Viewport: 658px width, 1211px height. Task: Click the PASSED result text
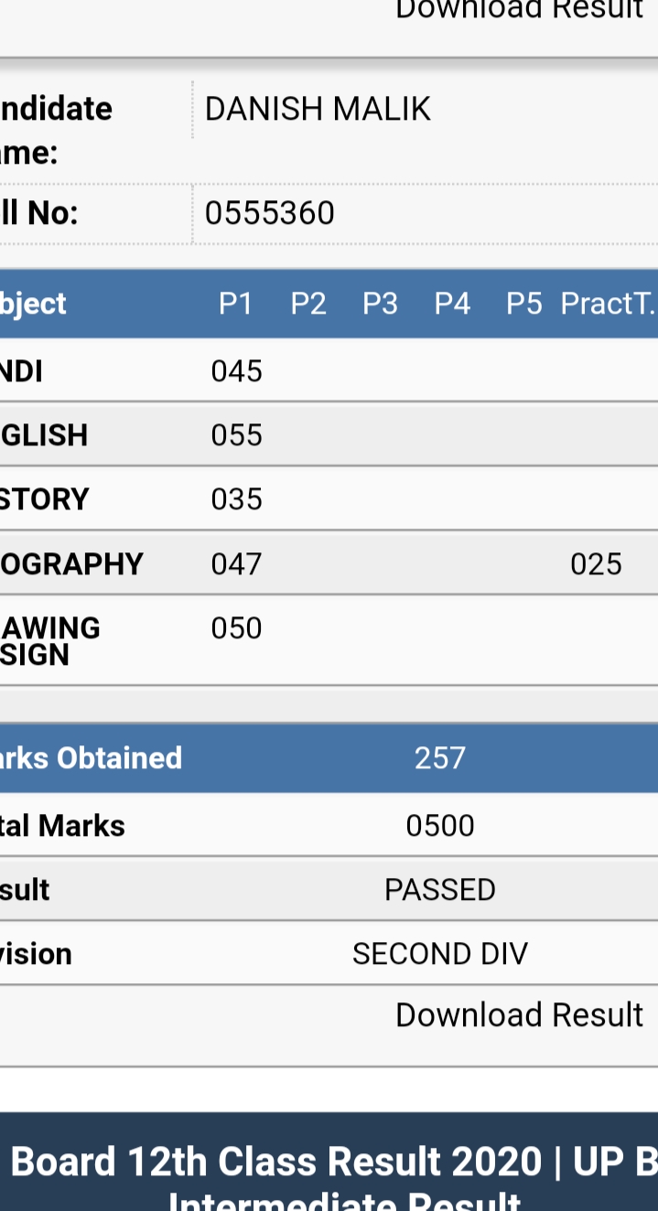(x=440, y=890)
